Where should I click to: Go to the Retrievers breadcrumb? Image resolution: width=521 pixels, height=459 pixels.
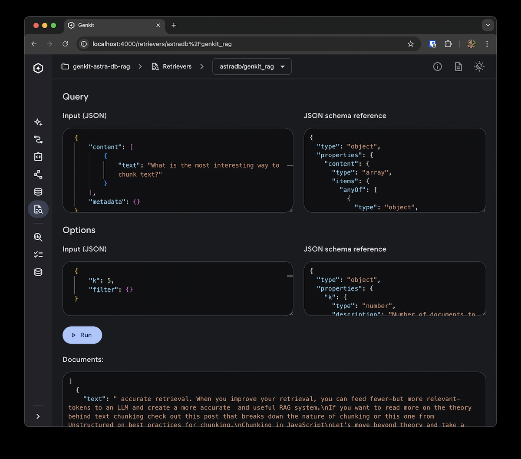pos(171,66)
